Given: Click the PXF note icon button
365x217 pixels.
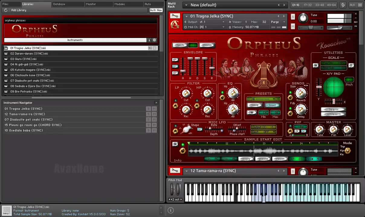Looking at the screenshot, I should (x=304, y=131).
